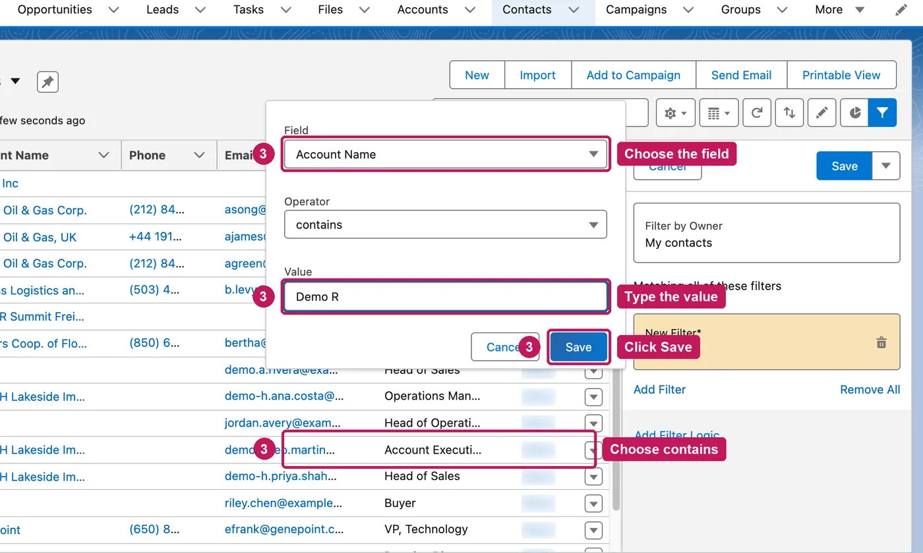Show charts panel pie icon
923x553 pixels.
(x=854, y=113)
